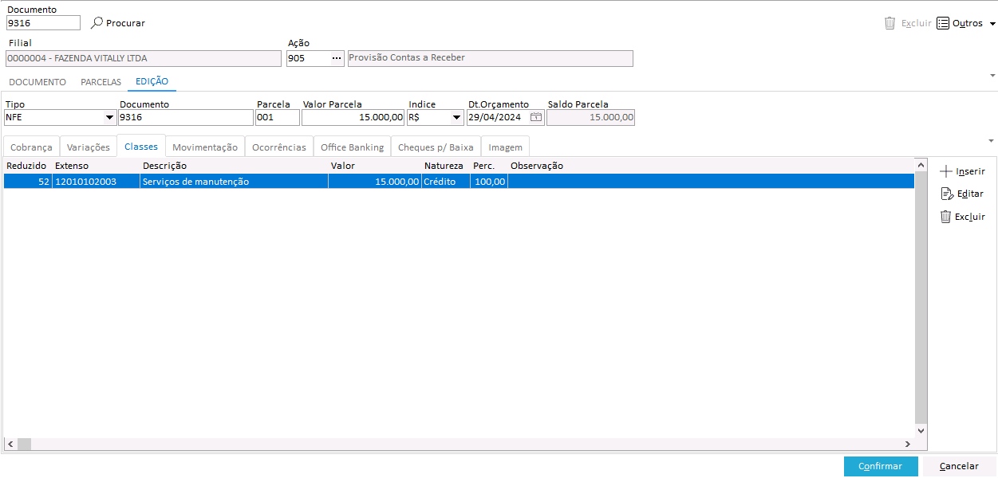The width and height of the screenshot is (998, 478).
Task: Open the Office Banking tab
Action: pyautogui.click(x=352, y=147)
